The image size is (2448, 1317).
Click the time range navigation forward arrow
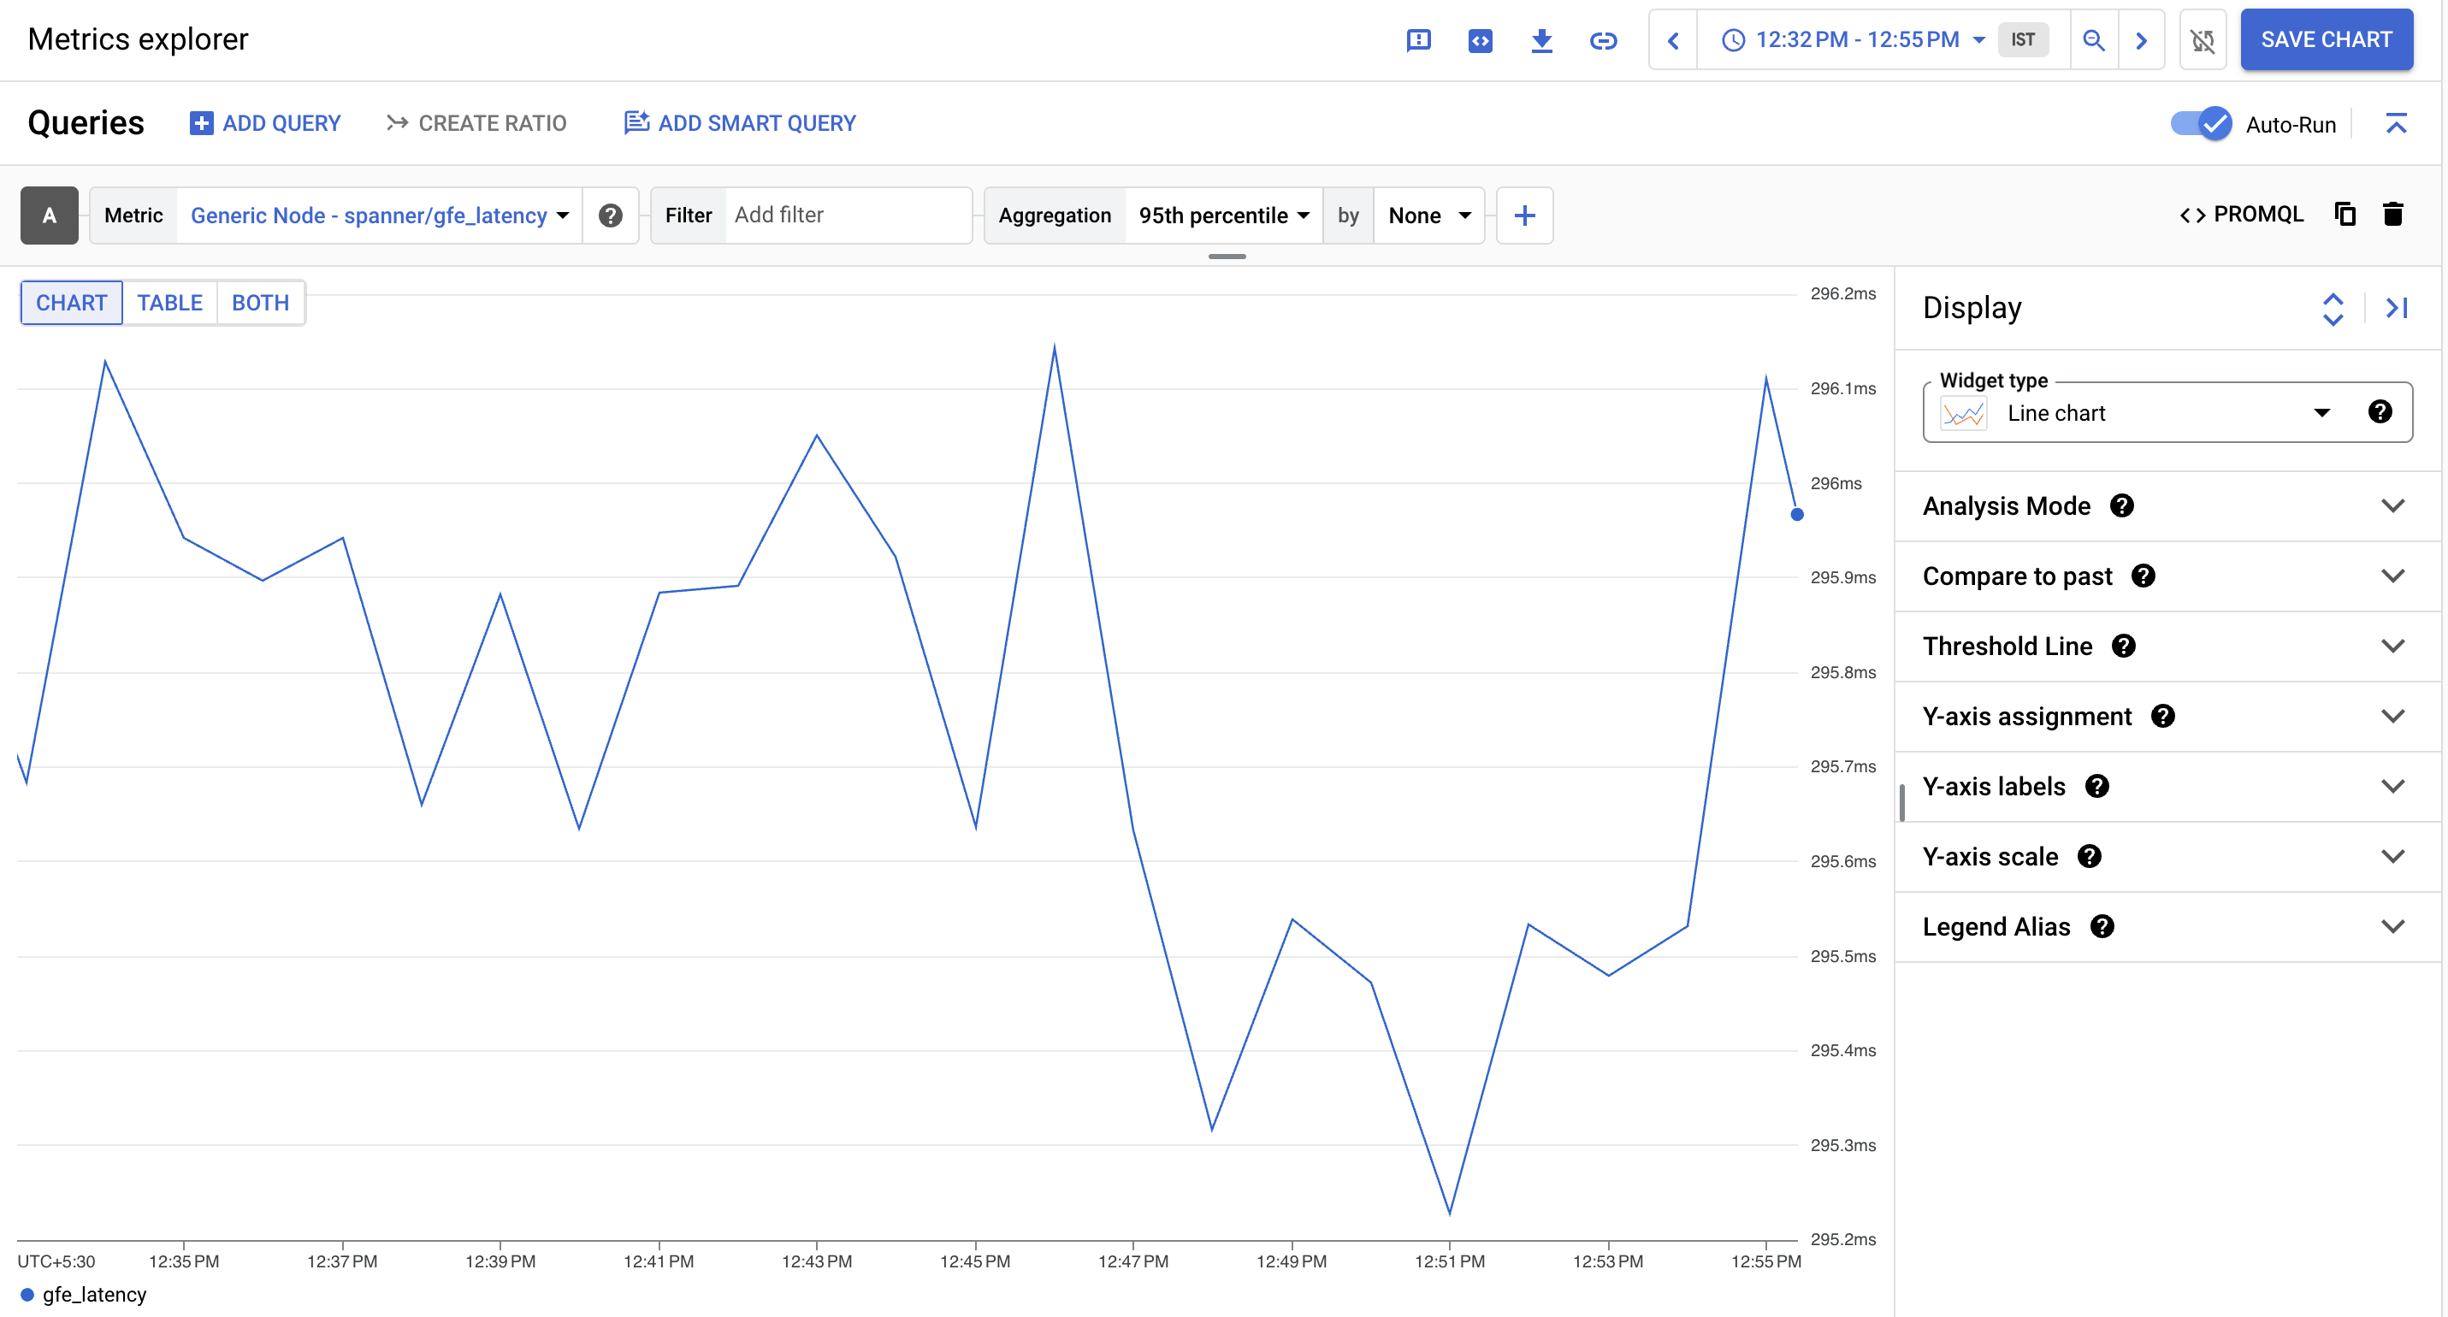click(x=2143, y=40)
